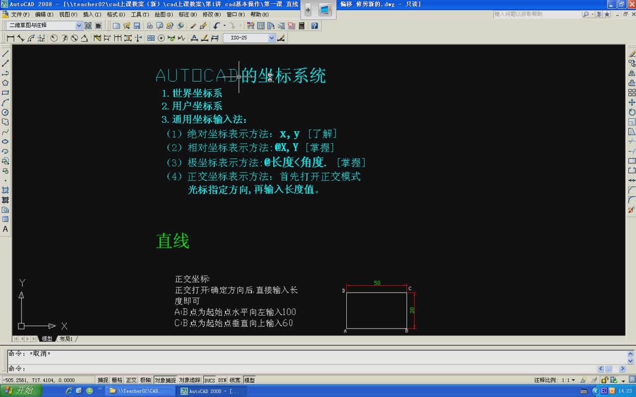The width and height of the screenshot is (636, 397).
Task: Select the Move tool in modify toolbar
Action: (x=632, y=102)
